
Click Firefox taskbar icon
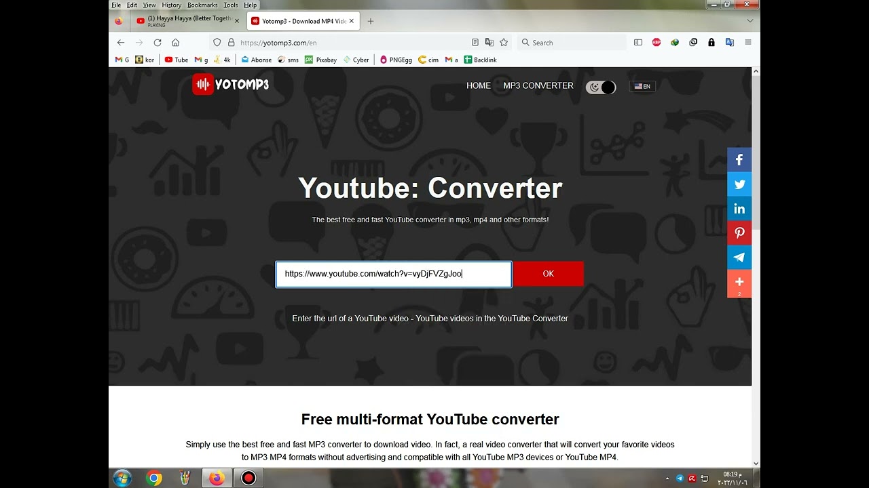(x=217, y=479)
